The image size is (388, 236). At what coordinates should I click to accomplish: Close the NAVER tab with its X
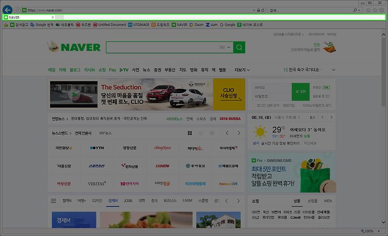click(52, 17)
